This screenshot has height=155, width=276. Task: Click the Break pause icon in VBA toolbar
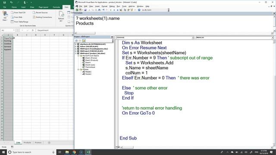(x=114, y=10)
